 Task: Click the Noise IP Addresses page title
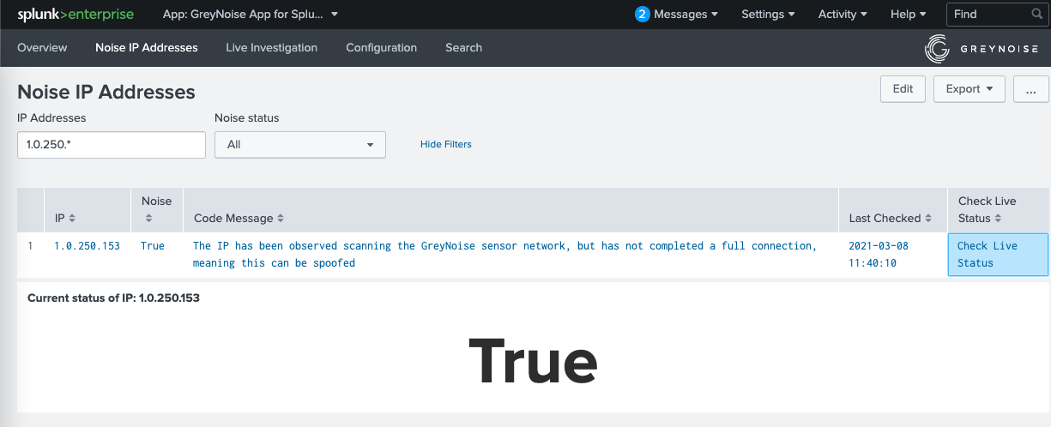click(106, 92)
